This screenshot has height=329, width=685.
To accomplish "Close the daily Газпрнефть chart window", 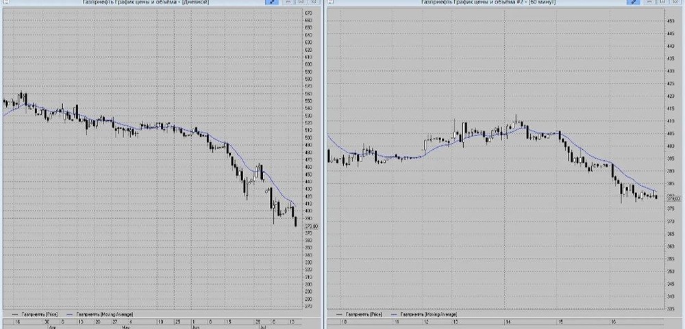I will pos(314,2).
